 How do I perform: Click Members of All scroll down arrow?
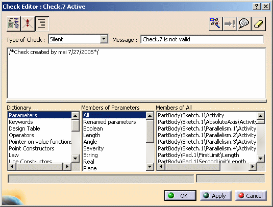(x=261, y=158)
